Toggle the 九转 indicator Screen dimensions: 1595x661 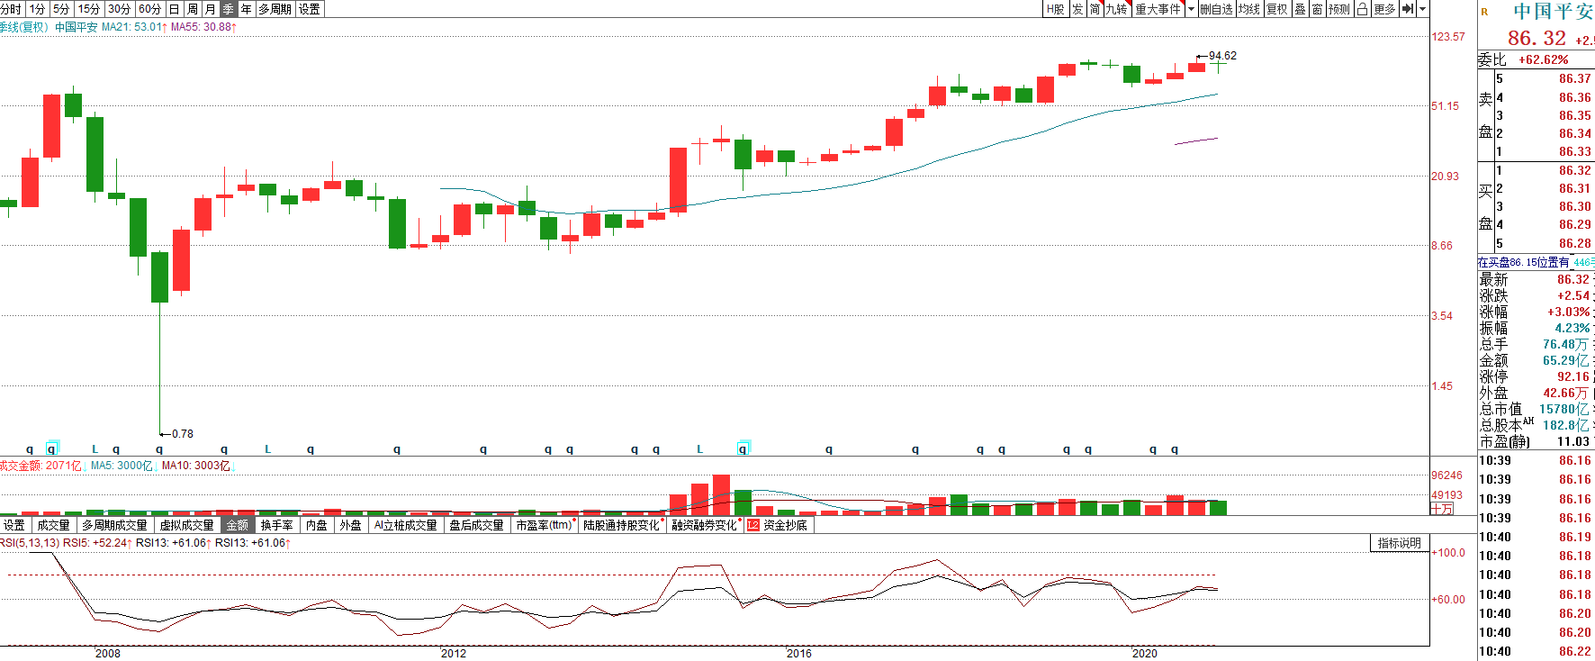pyautogui.click(x=1116, y=9)
